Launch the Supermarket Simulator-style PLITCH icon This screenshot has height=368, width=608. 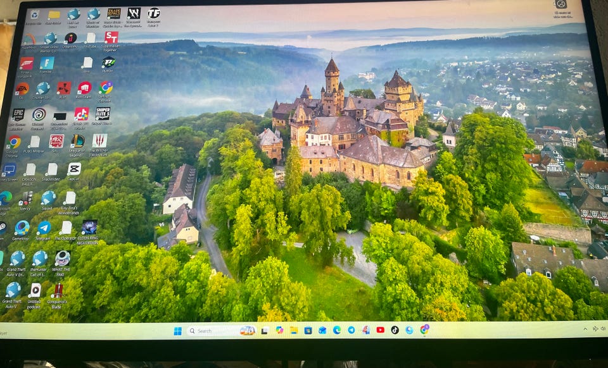click(x=108, y=63)
